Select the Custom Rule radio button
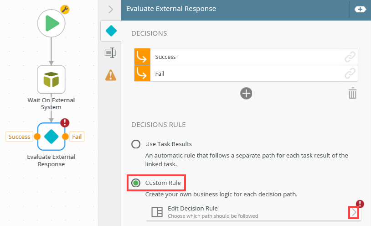The width and height of the screenshot is (371, 226). (x=136, y=183)
